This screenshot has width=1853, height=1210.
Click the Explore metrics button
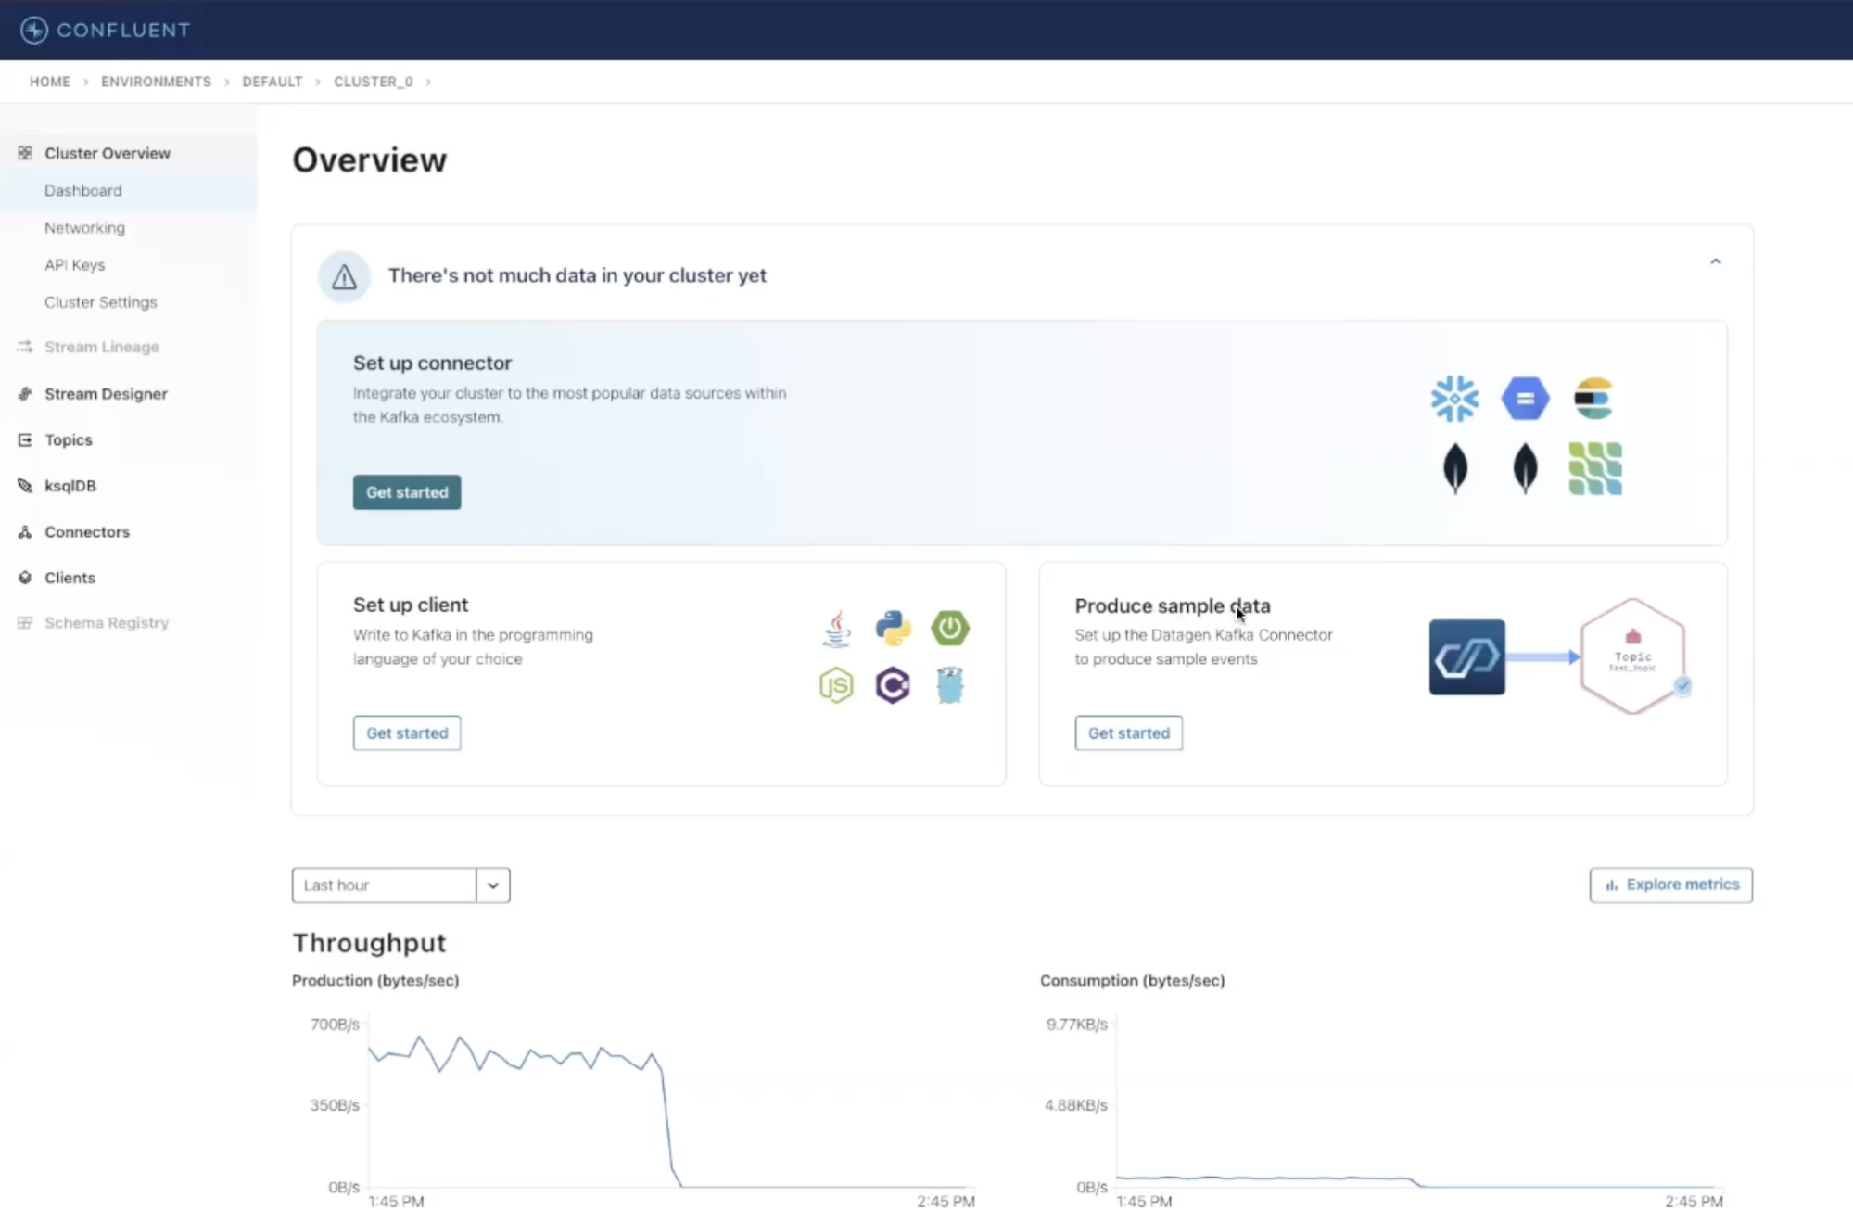point(1671,885)
